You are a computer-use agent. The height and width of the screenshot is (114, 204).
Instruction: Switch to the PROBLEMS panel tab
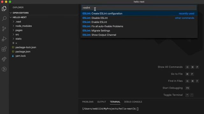click(x=88, y=102)
